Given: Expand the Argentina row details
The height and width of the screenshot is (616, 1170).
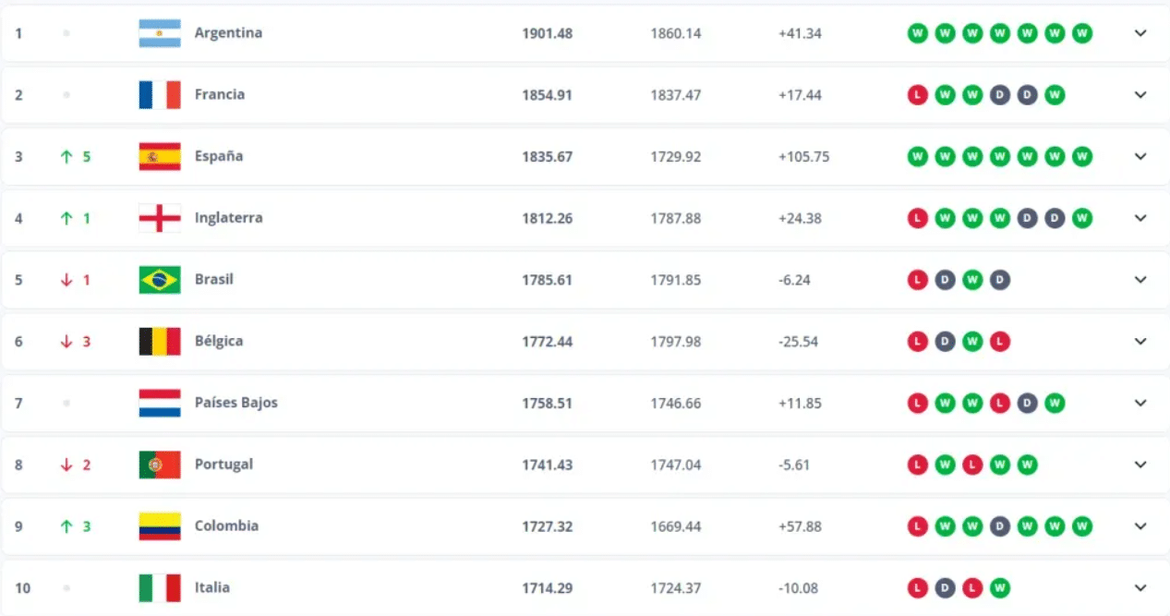Looking at the screenshot, I should [x=1140, y=33].
